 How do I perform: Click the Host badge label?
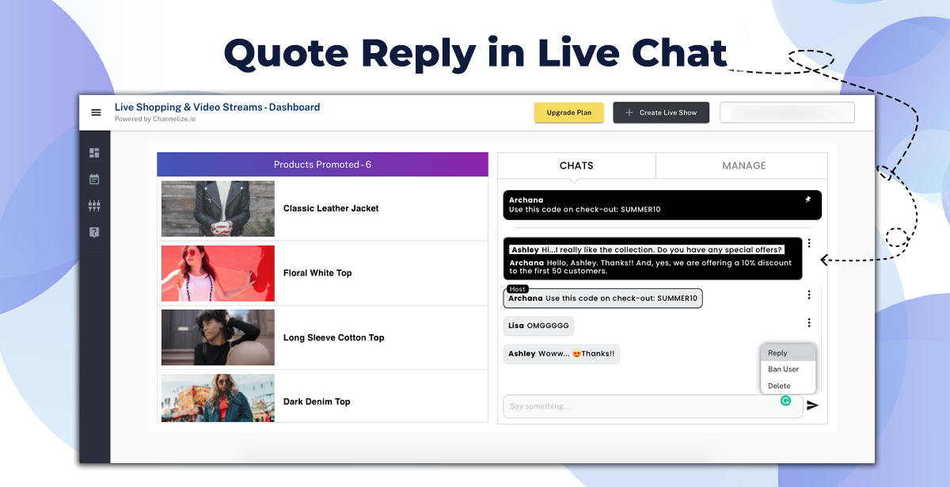[518, 289]
